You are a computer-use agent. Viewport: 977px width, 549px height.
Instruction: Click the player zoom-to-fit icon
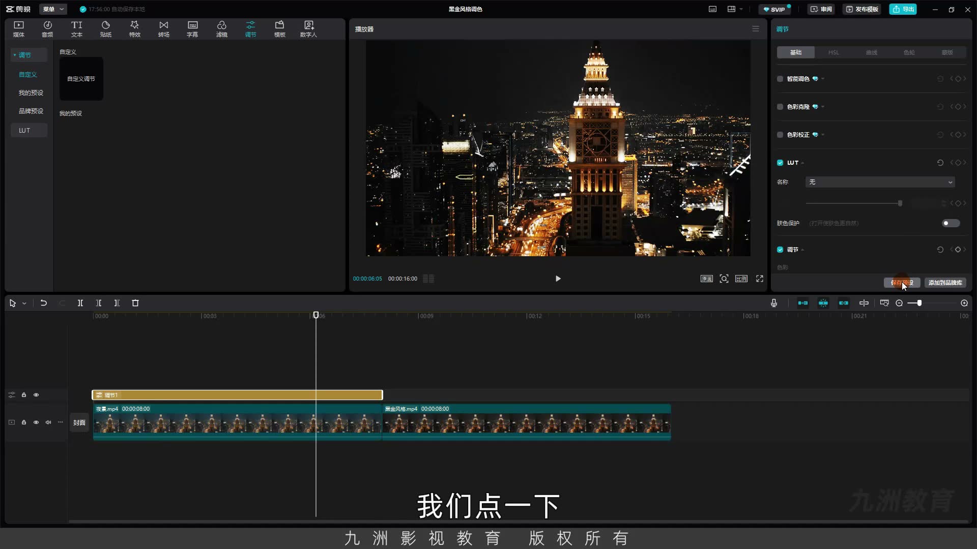click(724, 279)
